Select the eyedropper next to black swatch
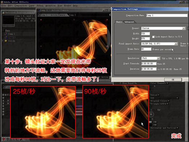Screen dimensions: 189x142 coord(155,125)
